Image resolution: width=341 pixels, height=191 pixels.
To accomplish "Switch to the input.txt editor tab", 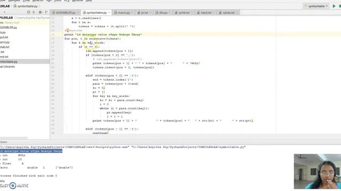I will tap(206, 13).
